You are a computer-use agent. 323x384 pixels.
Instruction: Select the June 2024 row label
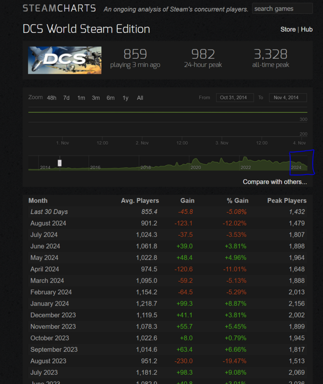point(45,246)
